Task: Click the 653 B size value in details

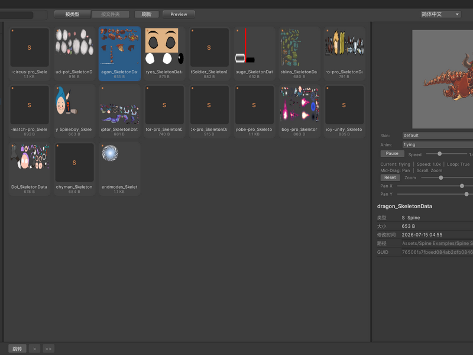Action: click(408, 226)
